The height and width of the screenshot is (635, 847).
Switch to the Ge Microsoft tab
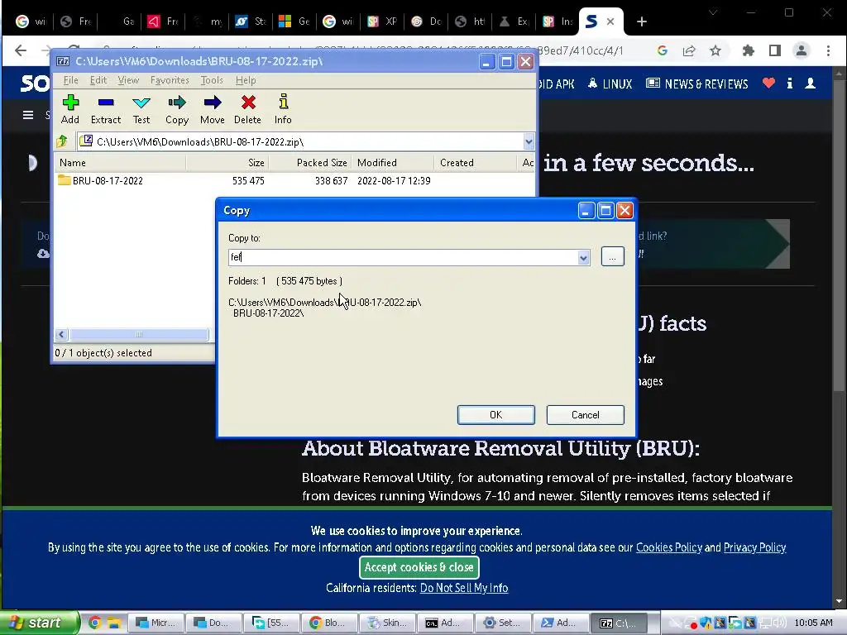coord(294,21)
